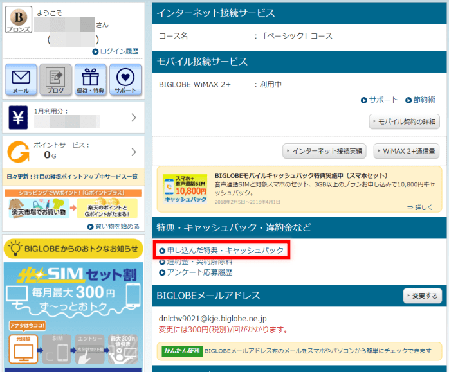Open the 優待・特典 gift icon button
Screen dimensions: 449x372
tap(91, 80)
